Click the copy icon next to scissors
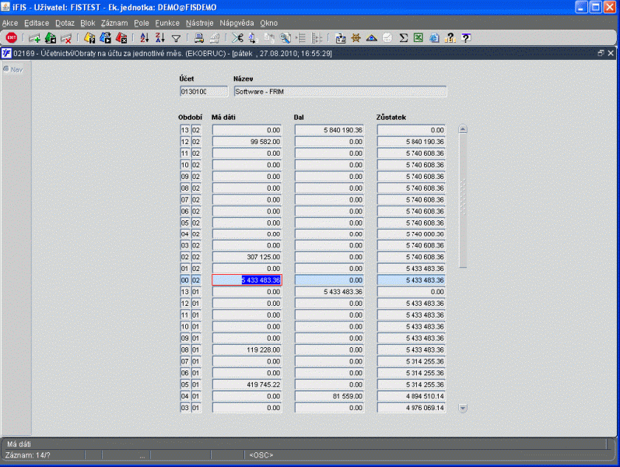620x467 pixels. (254, 38)
